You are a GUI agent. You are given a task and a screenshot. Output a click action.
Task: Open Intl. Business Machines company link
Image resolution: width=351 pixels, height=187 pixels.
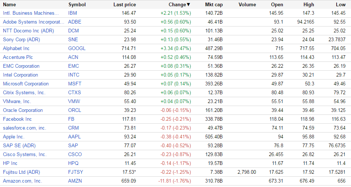click(31, 13)
